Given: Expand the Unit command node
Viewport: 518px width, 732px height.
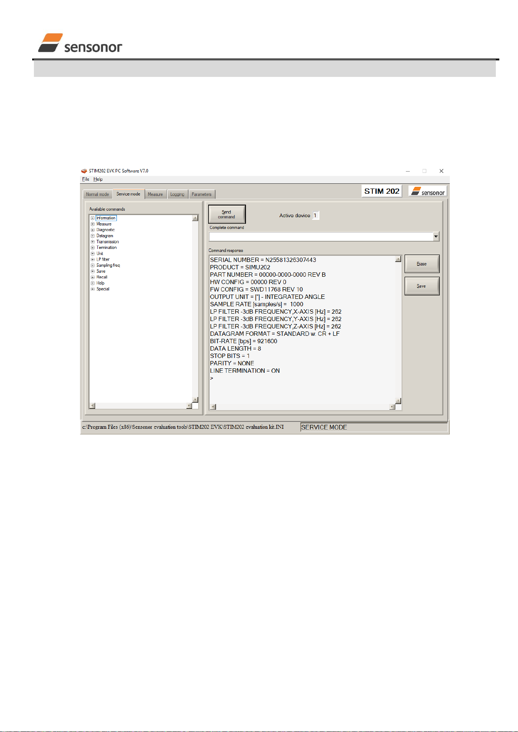Looking at the screenshot, I should [93, 254].
